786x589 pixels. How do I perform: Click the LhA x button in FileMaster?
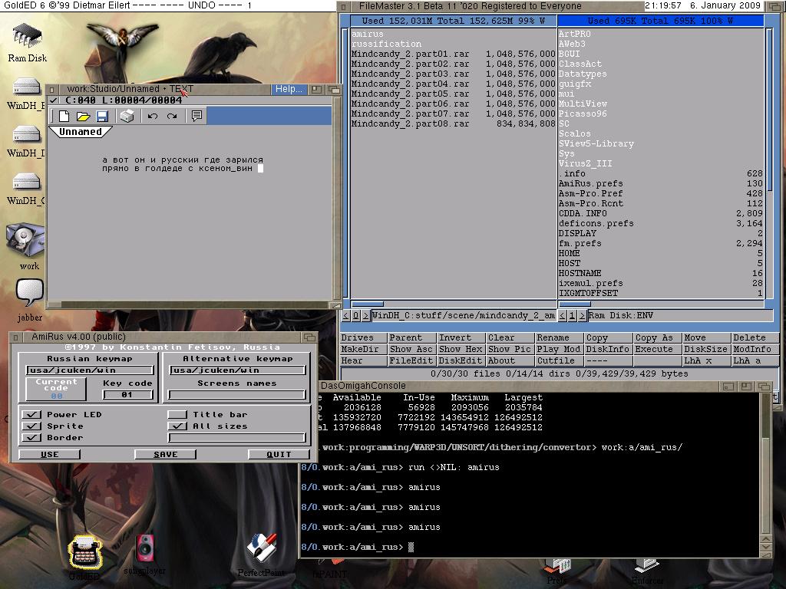(707, 360)
